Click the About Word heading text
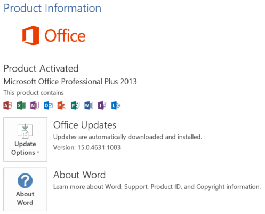Screen dimensions: 265x214 pyautogui.click(x=79, y=175)
